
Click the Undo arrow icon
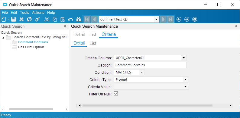[70, 19]
